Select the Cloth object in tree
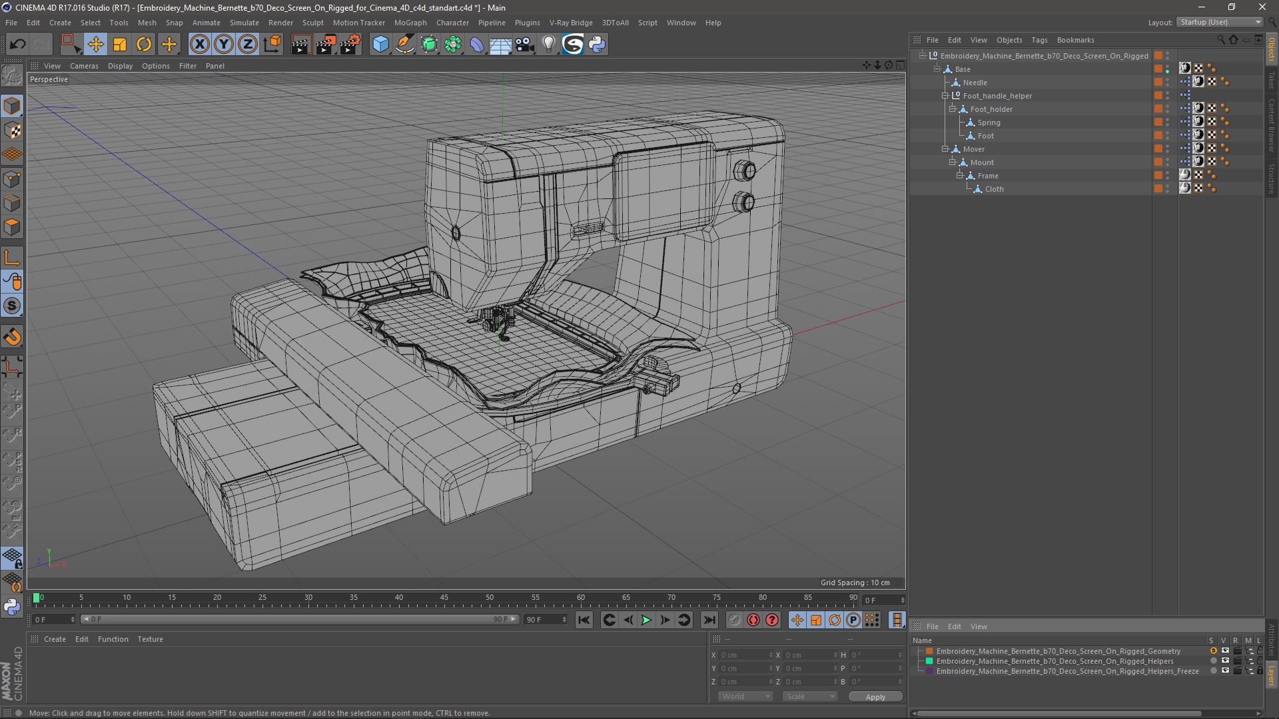 [x=994, y=189]
